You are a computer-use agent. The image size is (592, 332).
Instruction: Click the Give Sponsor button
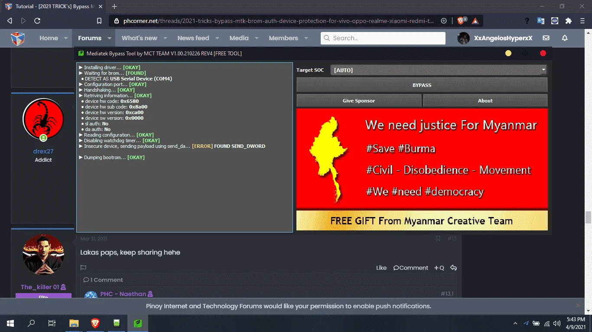click(359, 101)
